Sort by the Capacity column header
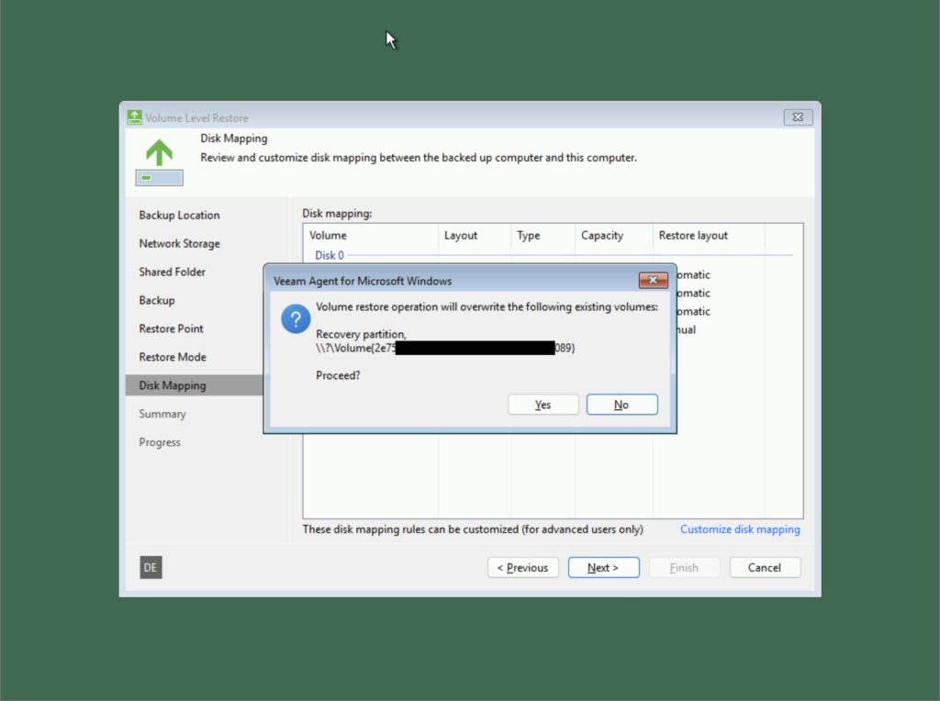 tap(602, 236)
